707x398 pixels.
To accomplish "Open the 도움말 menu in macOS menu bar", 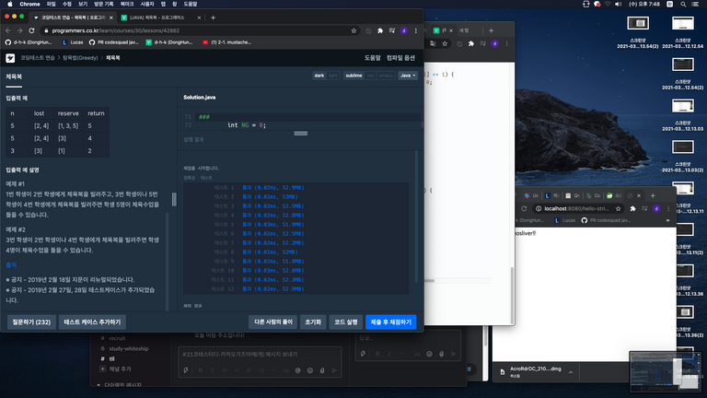I will coord(191,4).
